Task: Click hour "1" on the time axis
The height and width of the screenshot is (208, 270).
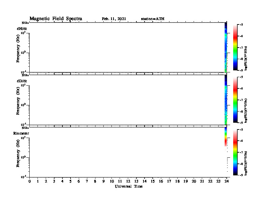Action: click(x=38, y=181)
